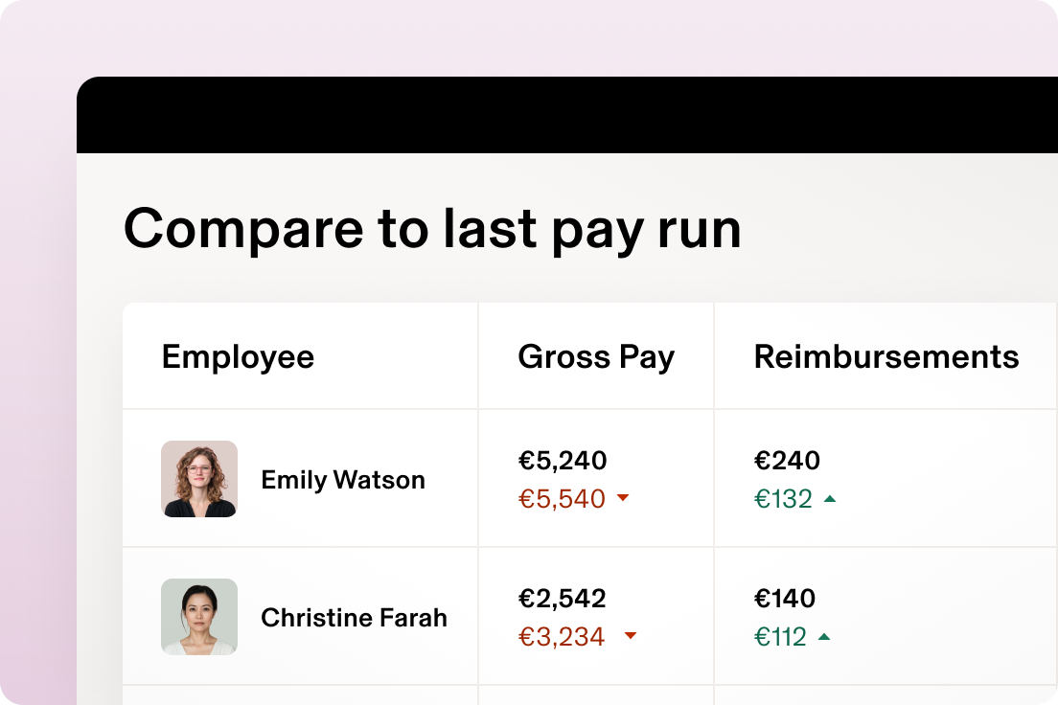
Task: Select Emily Watson's €5,240 gross pay value
Action: pyautogui.click(x=563, y=461)
